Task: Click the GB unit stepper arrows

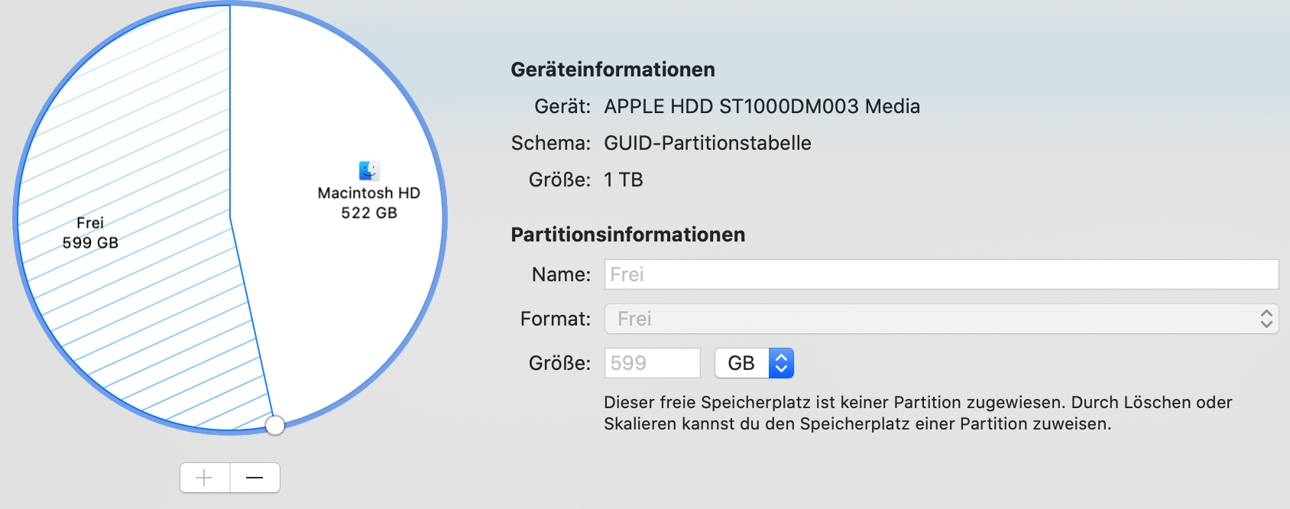Action: [x=780, y=363]
